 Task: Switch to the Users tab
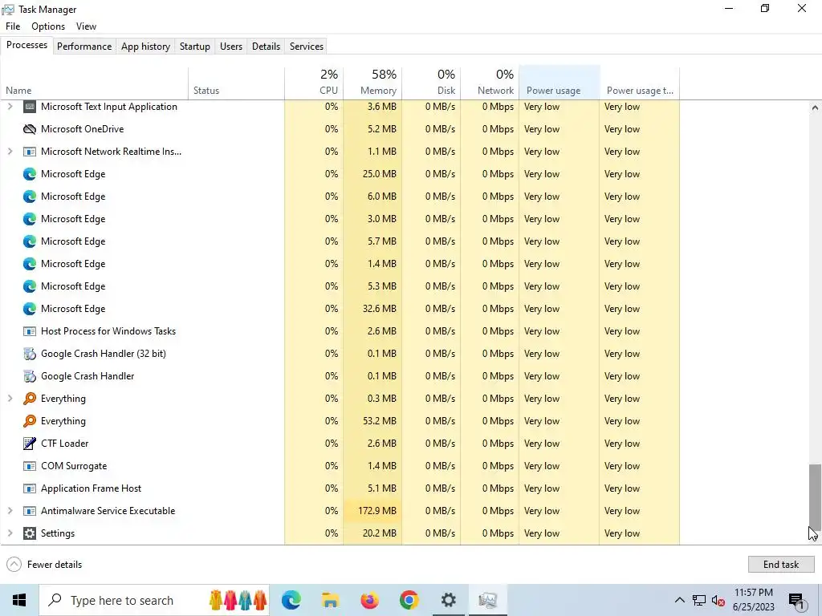[x=231, y=46]
